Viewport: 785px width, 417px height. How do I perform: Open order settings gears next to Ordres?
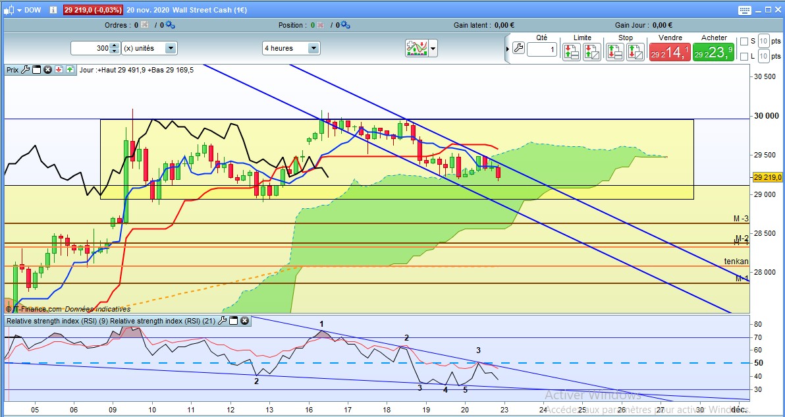pyautogui.click(x=170, y=24)
